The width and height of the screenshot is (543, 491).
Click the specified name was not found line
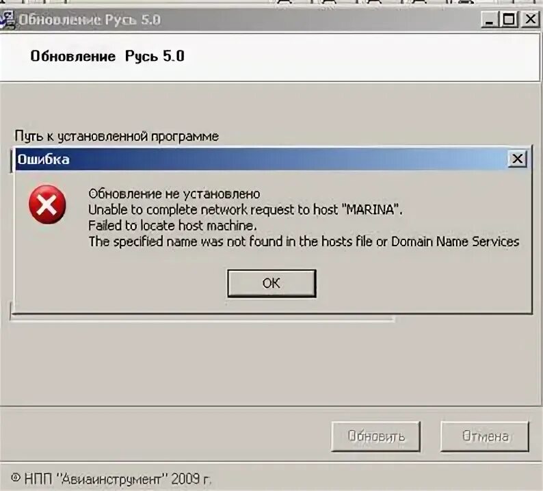click(304, 241)
